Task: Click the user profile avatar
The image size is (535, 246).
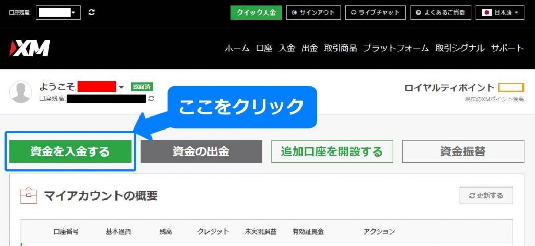Action: (x=21, y=92)
